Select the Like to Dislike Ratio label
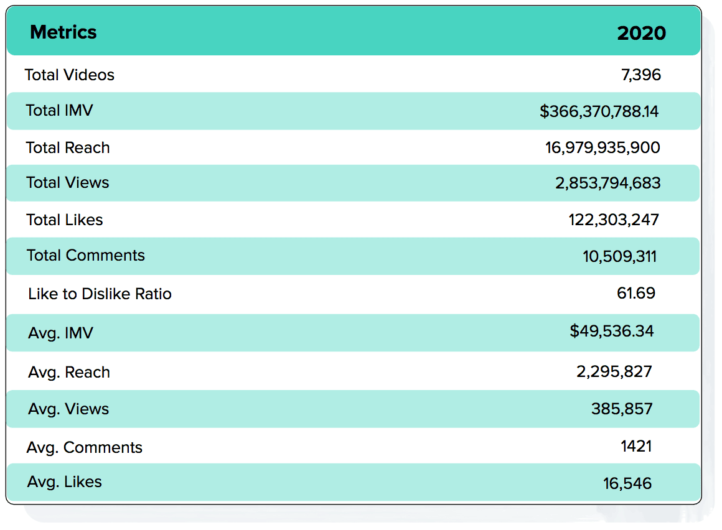 100,294
